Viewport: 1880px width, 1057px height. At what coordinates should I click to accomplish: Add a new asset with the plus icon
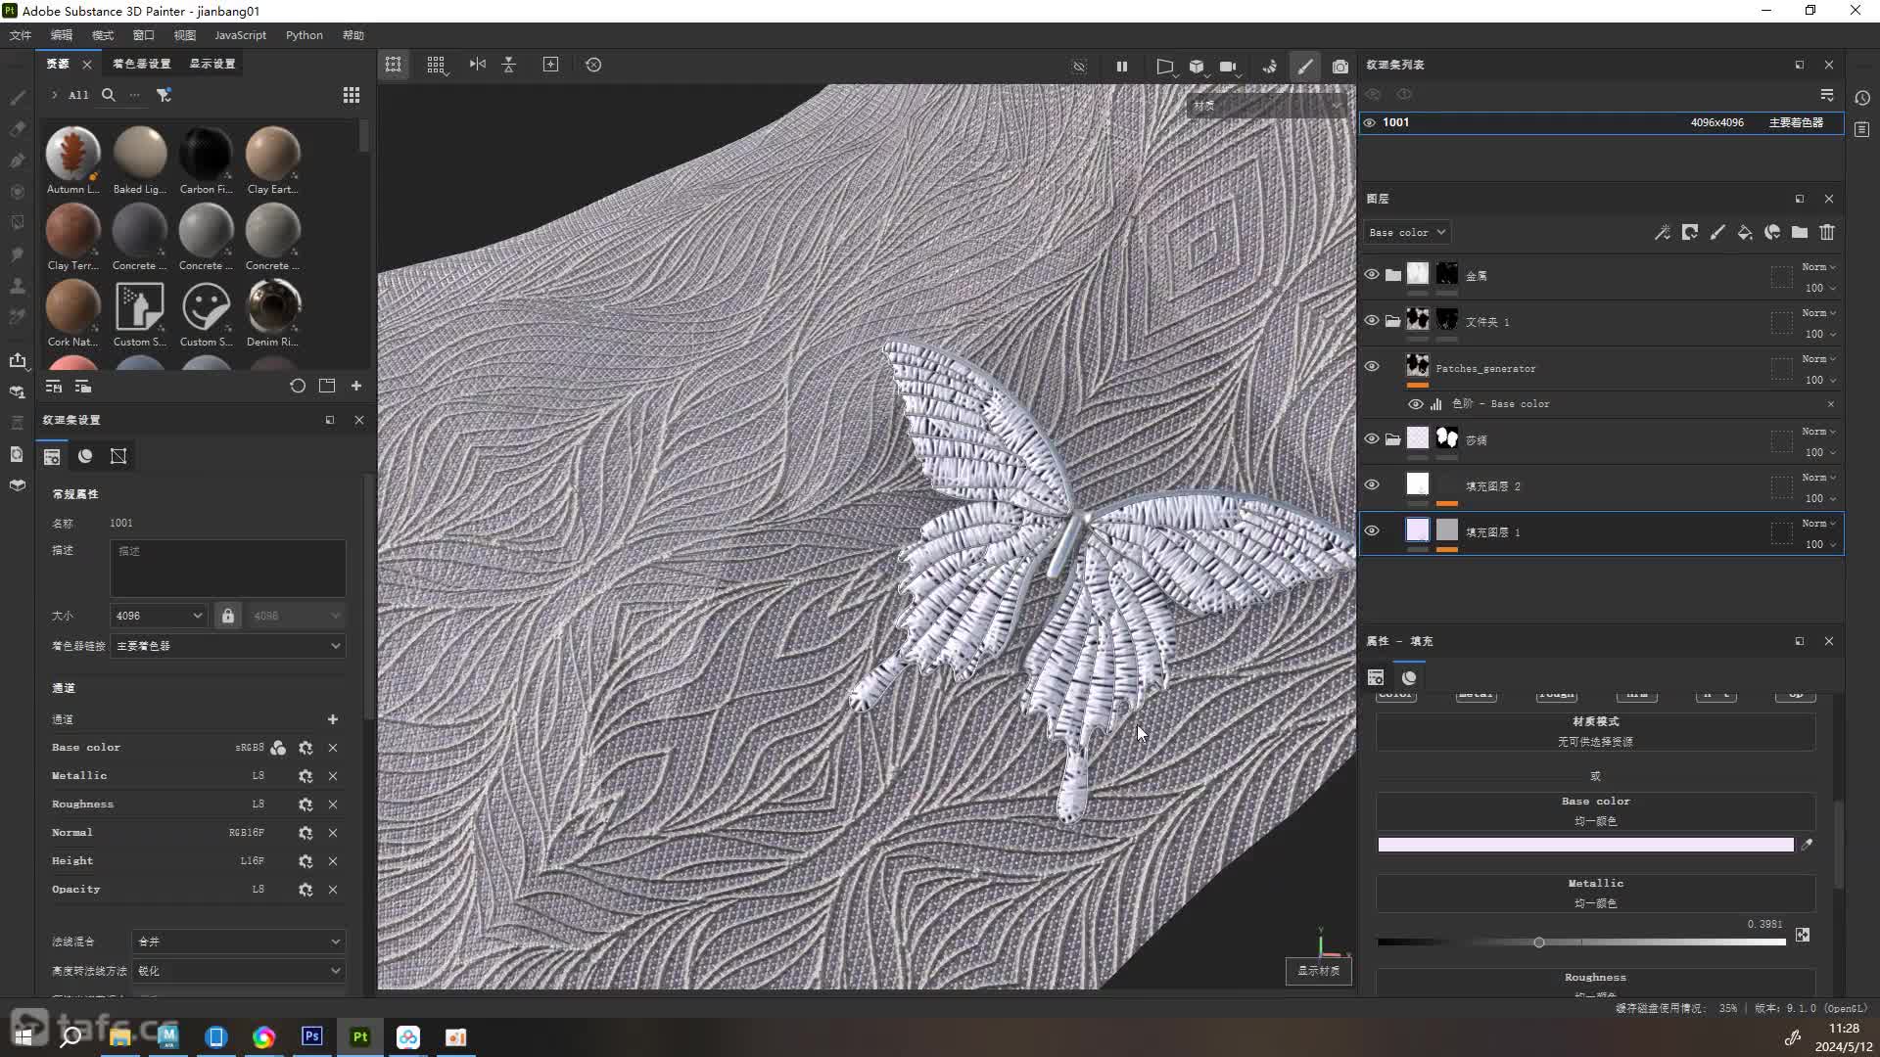click(x=356, y=387)
